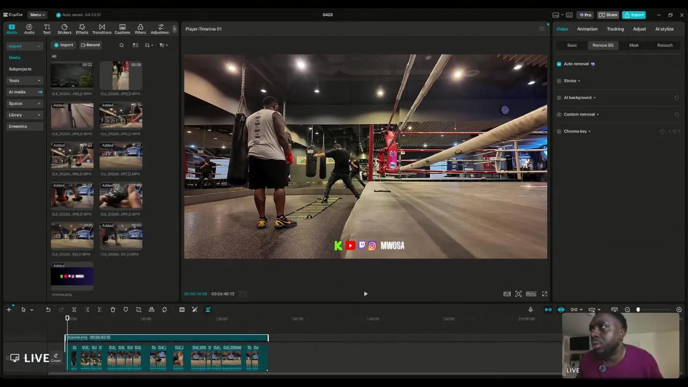Uncheck the Auto removal checkbox
Screen dimensions: 688x387
(559, 64)
